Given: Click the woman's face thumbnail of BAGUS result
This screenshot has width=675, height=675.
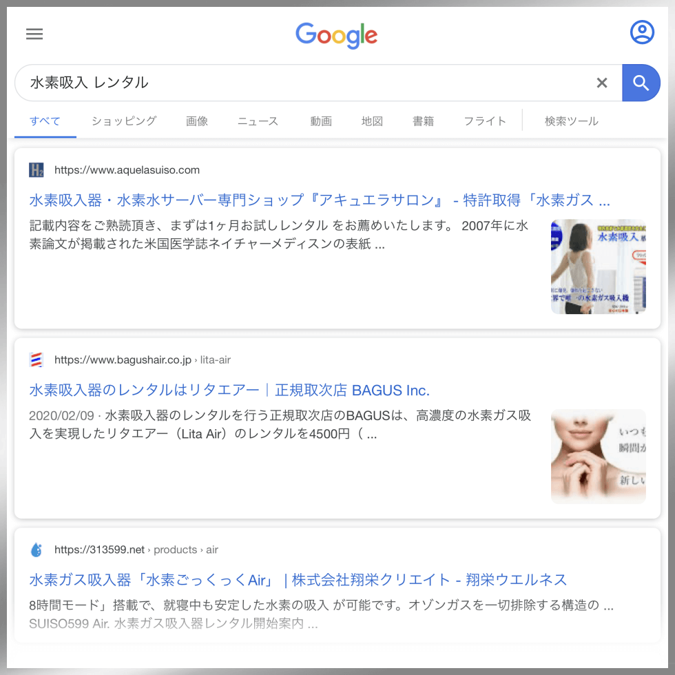Looking at the screenshot, I should (599, 456).
